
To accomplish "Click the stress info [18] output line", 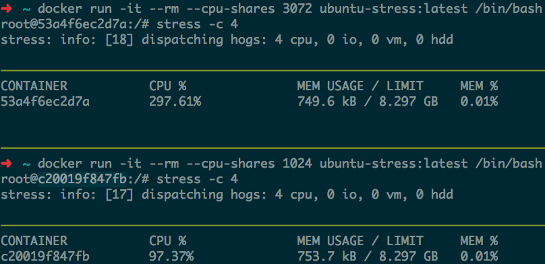I will click(227, 40).
